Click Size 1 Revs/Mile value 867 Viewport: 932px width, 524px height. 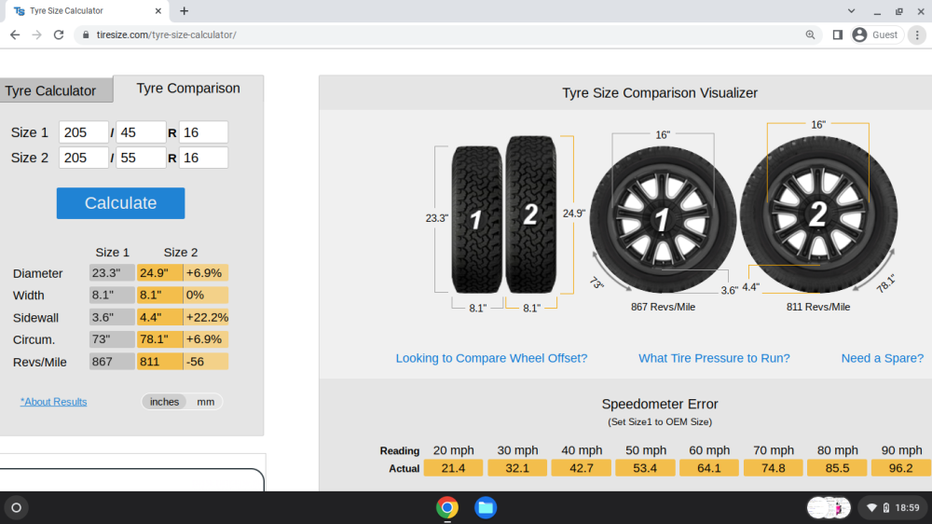(112, 362)
